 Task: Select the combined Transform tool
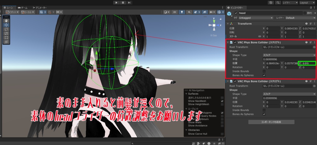6,42
